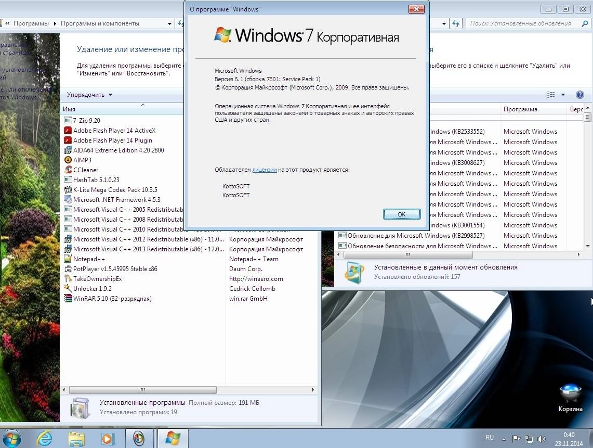Click the network tray icon
This screenshot has height=448, width=593.
tap(529, 439)
